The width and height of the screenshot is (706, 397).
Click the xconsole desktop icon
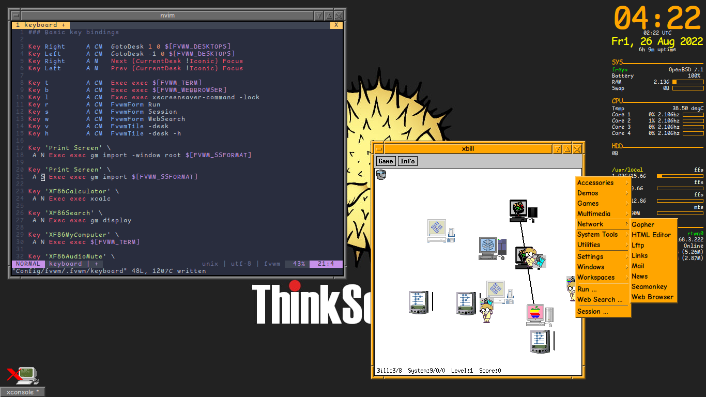click(23, 375)
